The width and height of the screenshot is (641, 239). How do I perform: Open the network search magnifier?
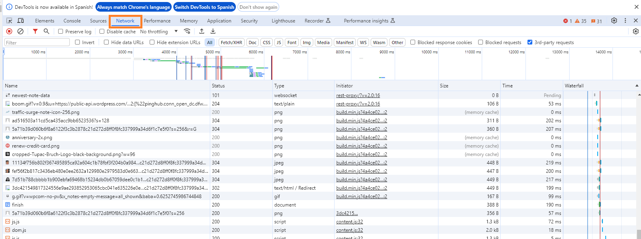47,31
